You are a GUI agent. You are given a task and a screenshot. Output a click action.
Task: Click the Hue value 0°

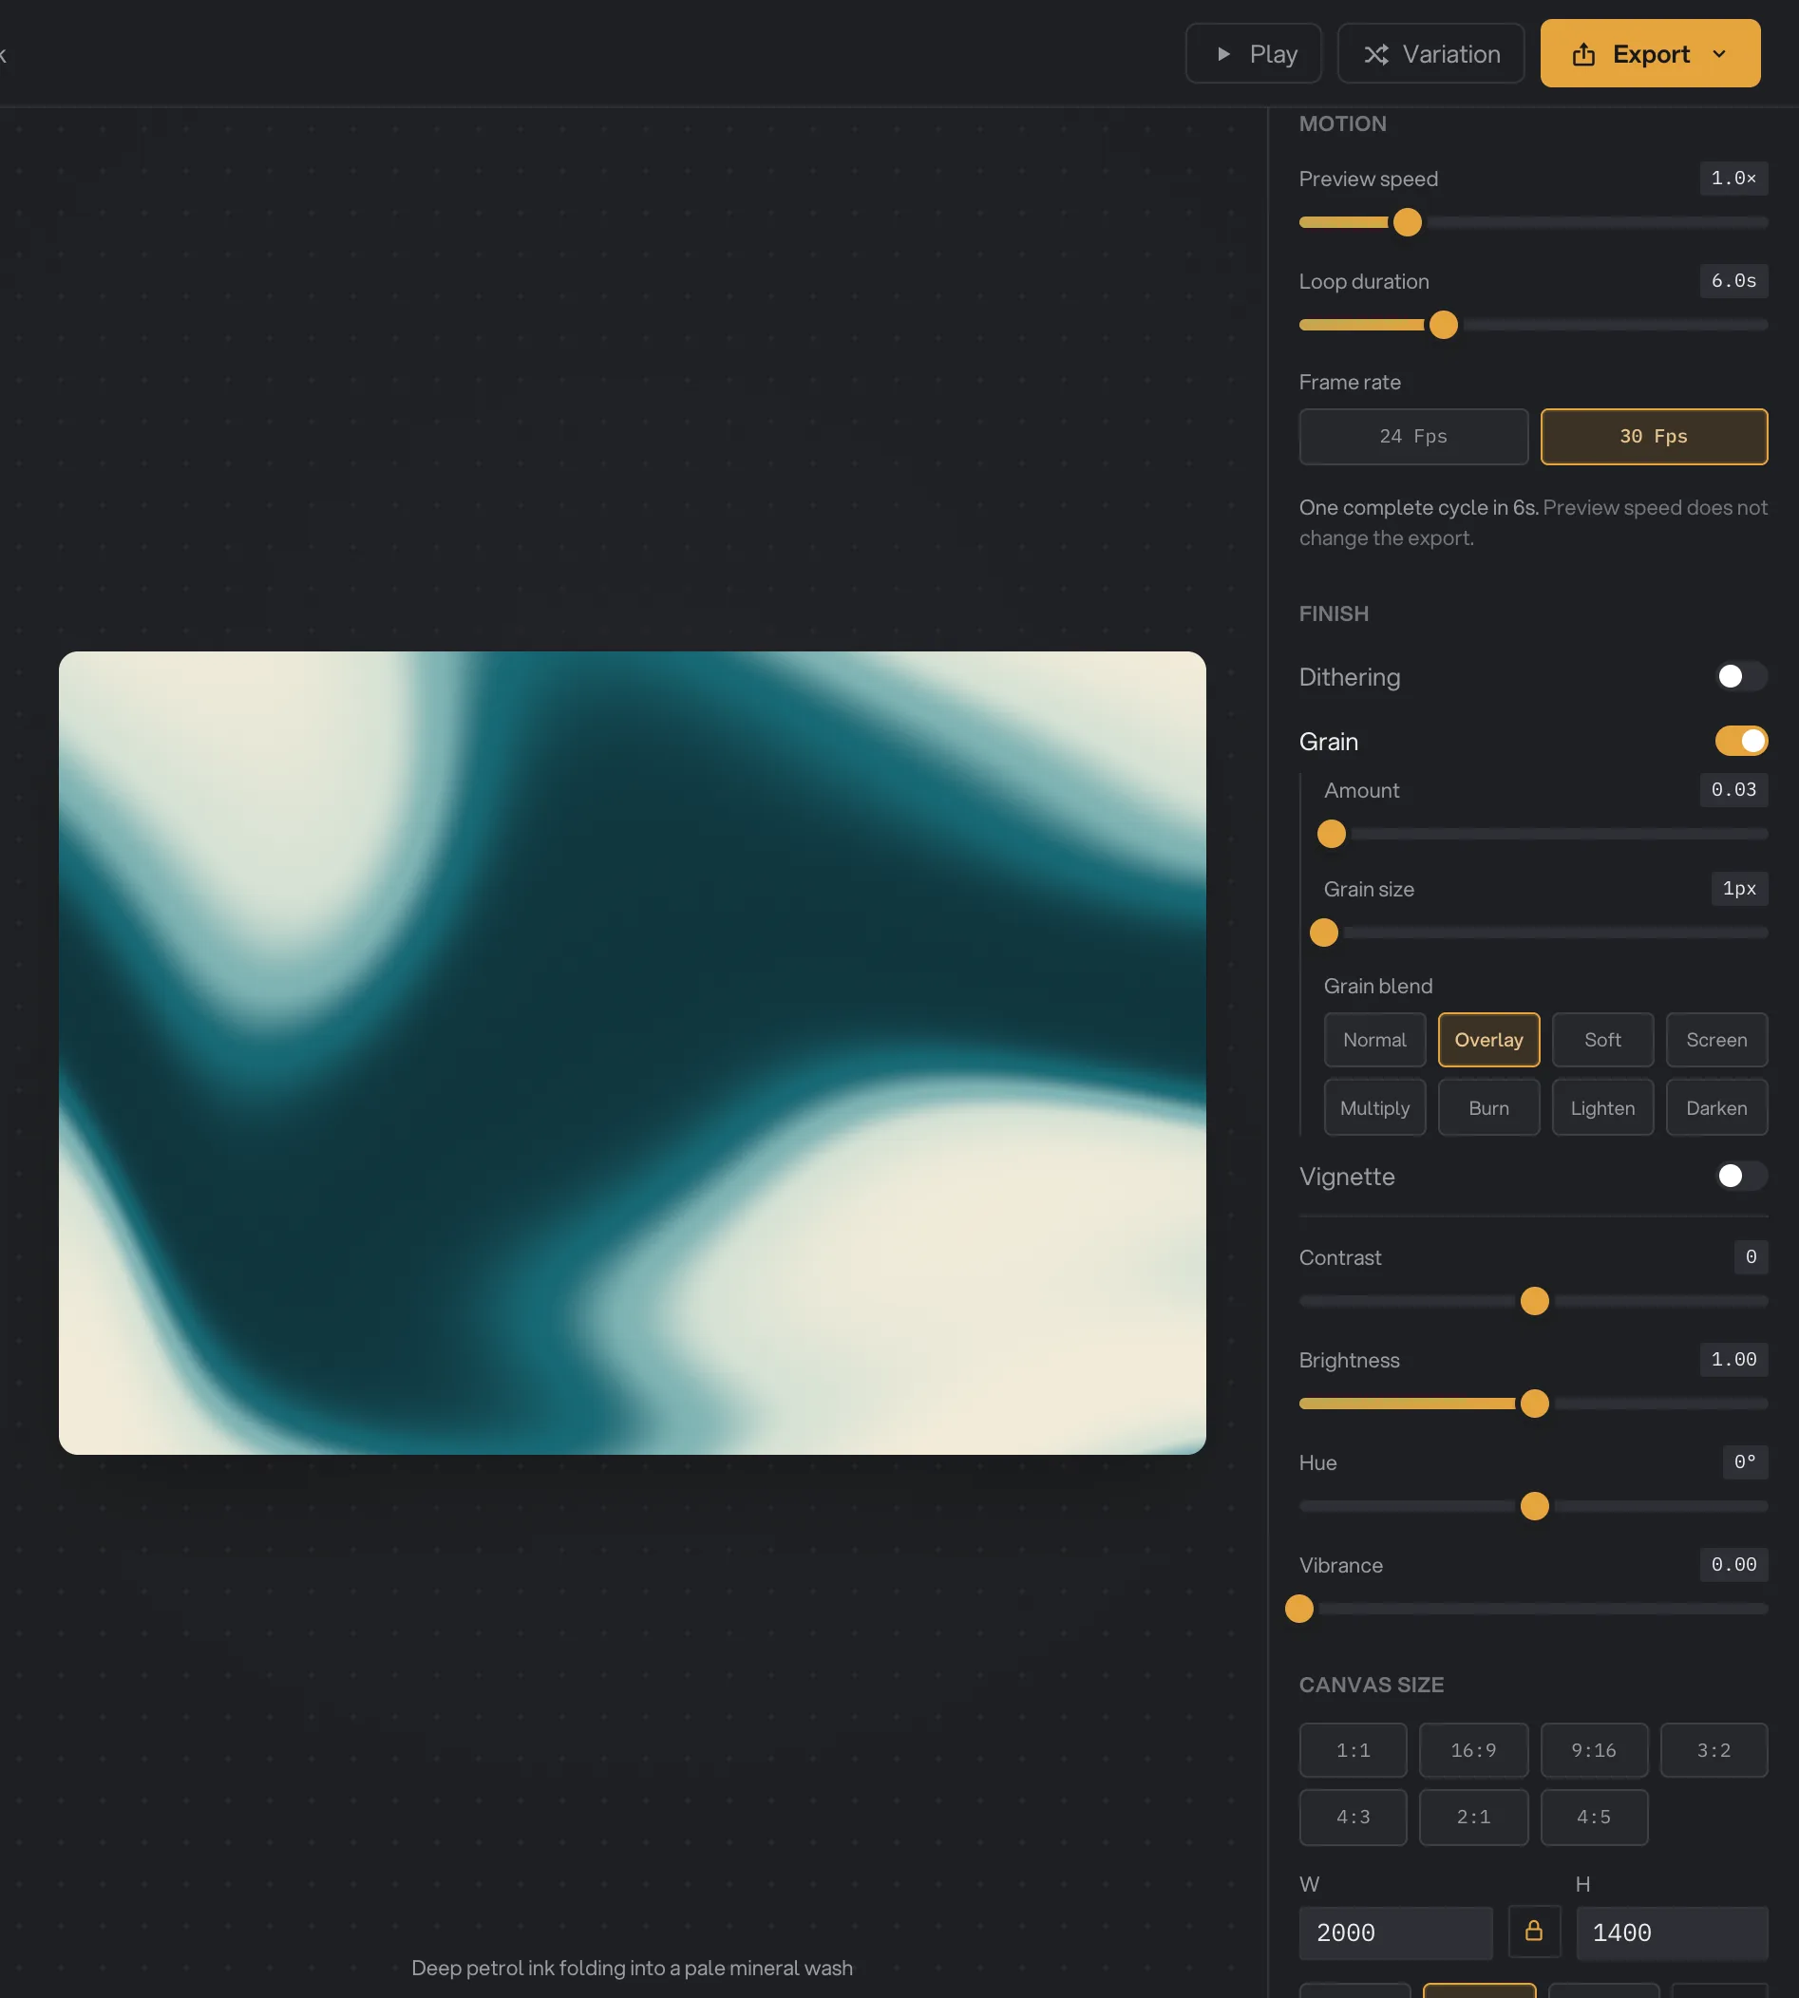click(x=1744, y=1462)
